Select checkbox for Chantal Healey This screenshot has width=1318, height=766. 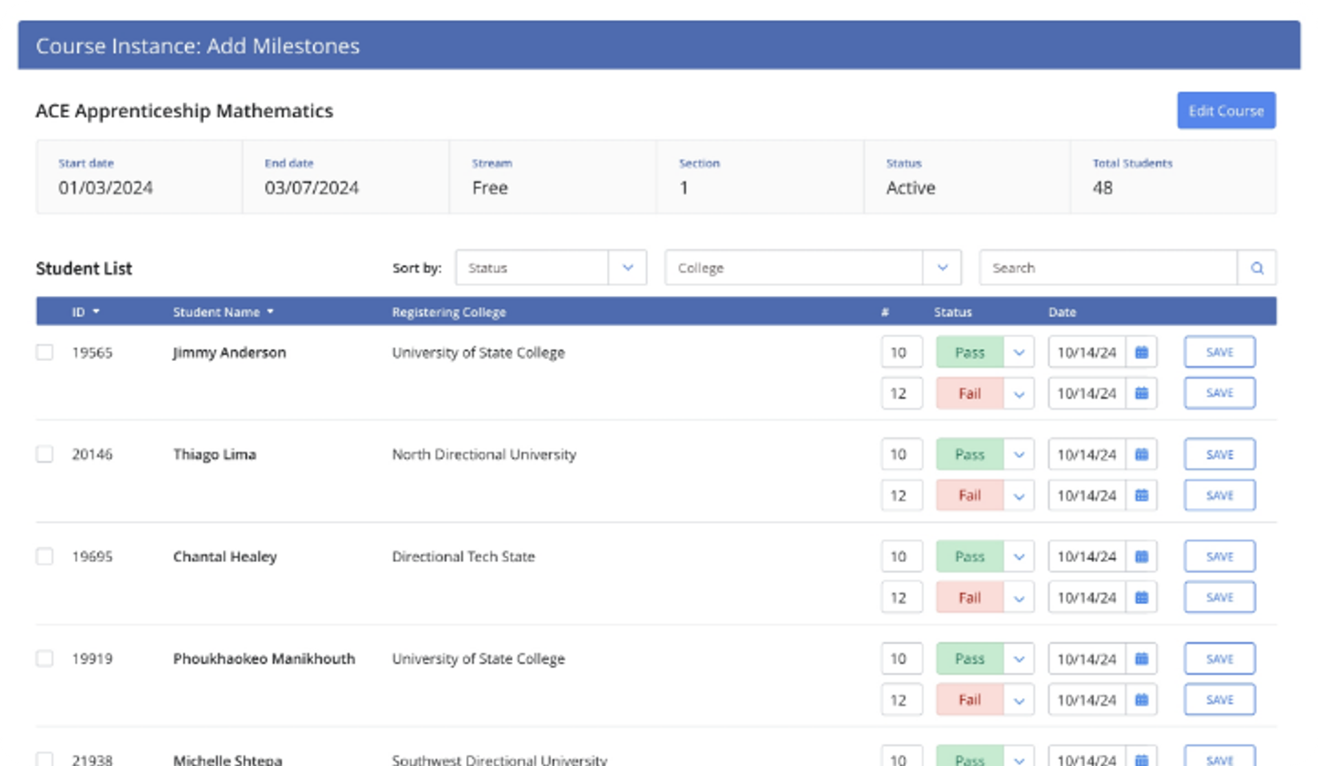[45, 557]
